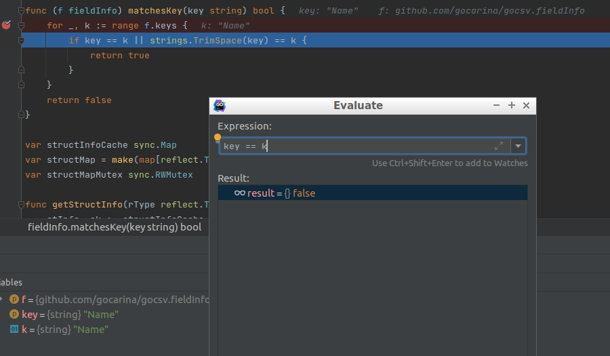Click 'return true' in the editor
This screenshot has height=356, width=610.
pos(120,56)
